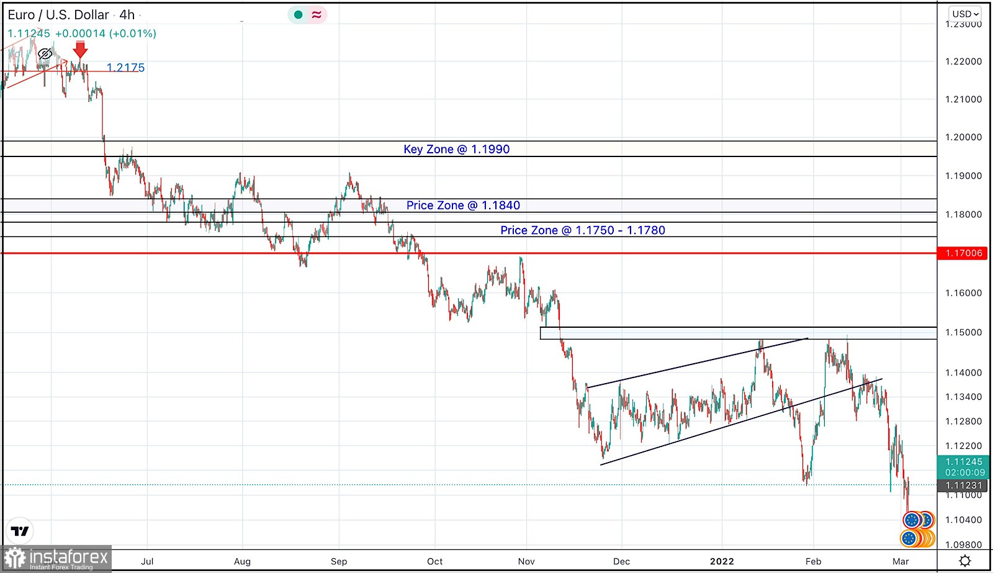The width and height of the screenshot is (993, 573).
Task: Click the Jul label on time axis
Action: coord(147,561)
